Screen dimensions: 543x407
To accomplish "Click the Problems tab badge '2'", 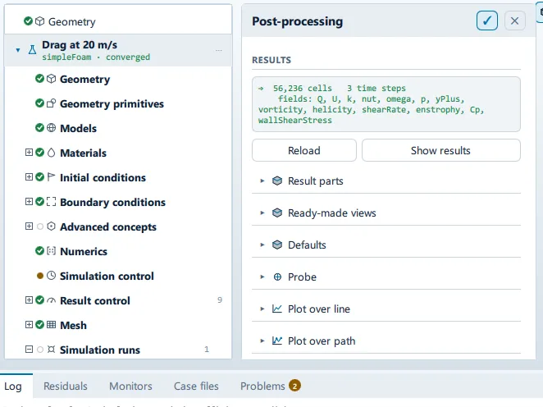I will 294,386.
